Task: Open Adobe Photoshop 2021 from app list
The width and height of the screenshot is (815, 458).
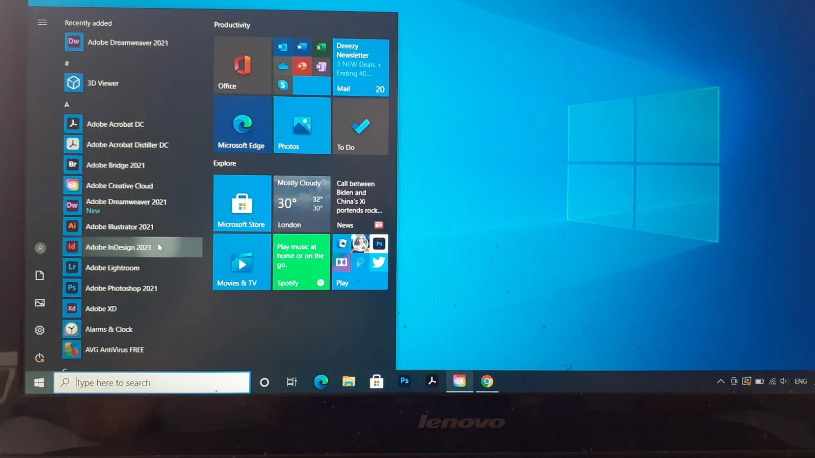Action: point(132,288)
